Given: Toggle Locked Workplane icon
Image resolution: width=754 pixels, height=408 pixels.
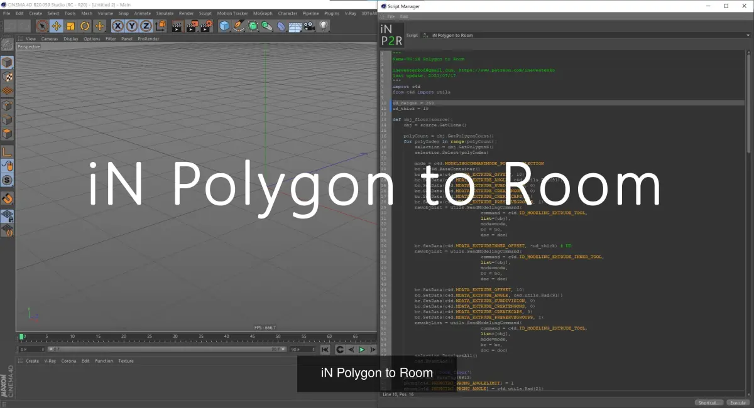Looking at the screenshot, I should tap(7, 215).
